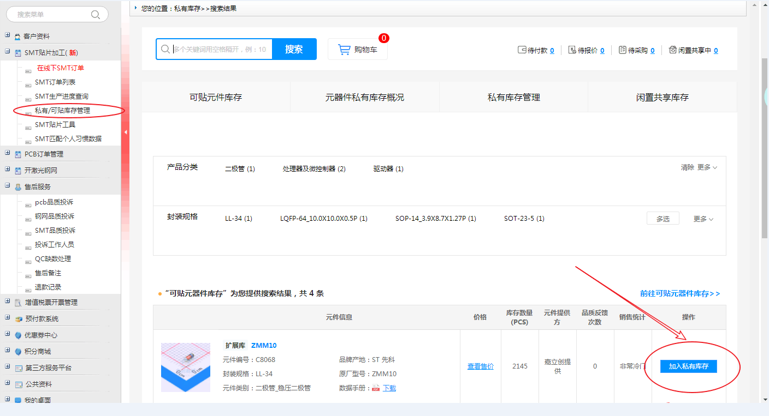Screen dimensions: 769x416
Task: Click the magnifier icon in sidebar menu search
Action: pos(96,15)
